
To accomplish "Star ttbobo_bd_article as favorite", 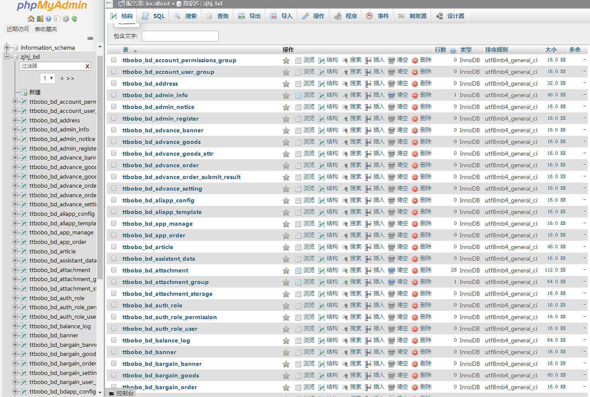I will tap(286, 247).
